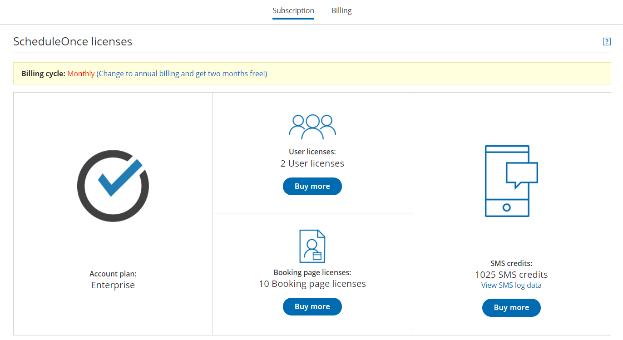Buy more SMS credits
The height and width of the screenshot is (340, 623).
[x=511, y=308]
